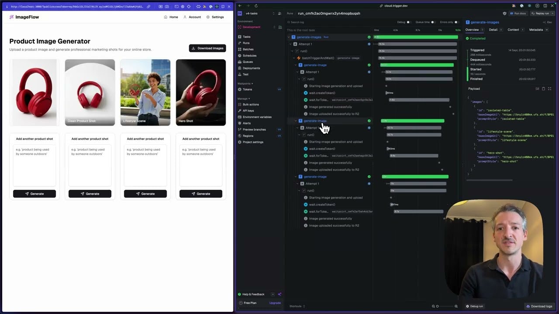Click the Replay run button
Screen dimensions: 559x314
pos(542,14)
